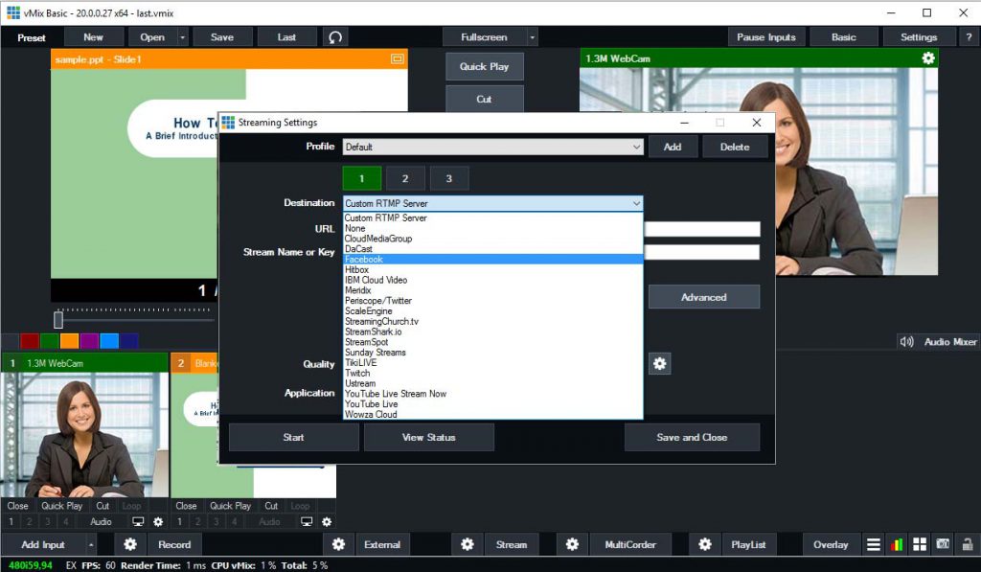Select the light blue color swatch

109,341
